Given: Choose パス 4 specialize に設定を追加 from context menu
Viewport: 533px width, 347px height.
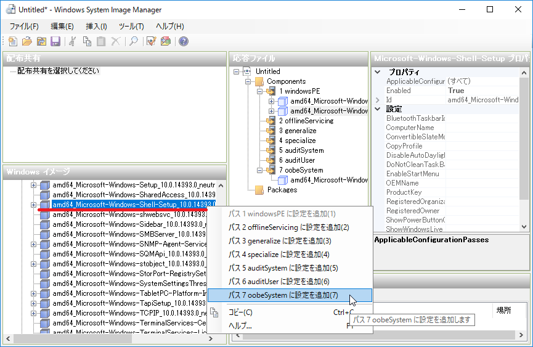Looking at the screenshot, I should tap(279, 255).
